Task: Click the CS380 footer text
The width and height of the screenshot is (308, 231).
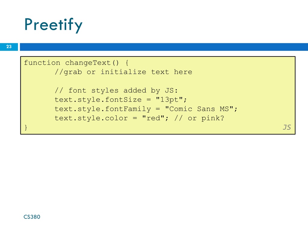Action: [x=32, y=217]
